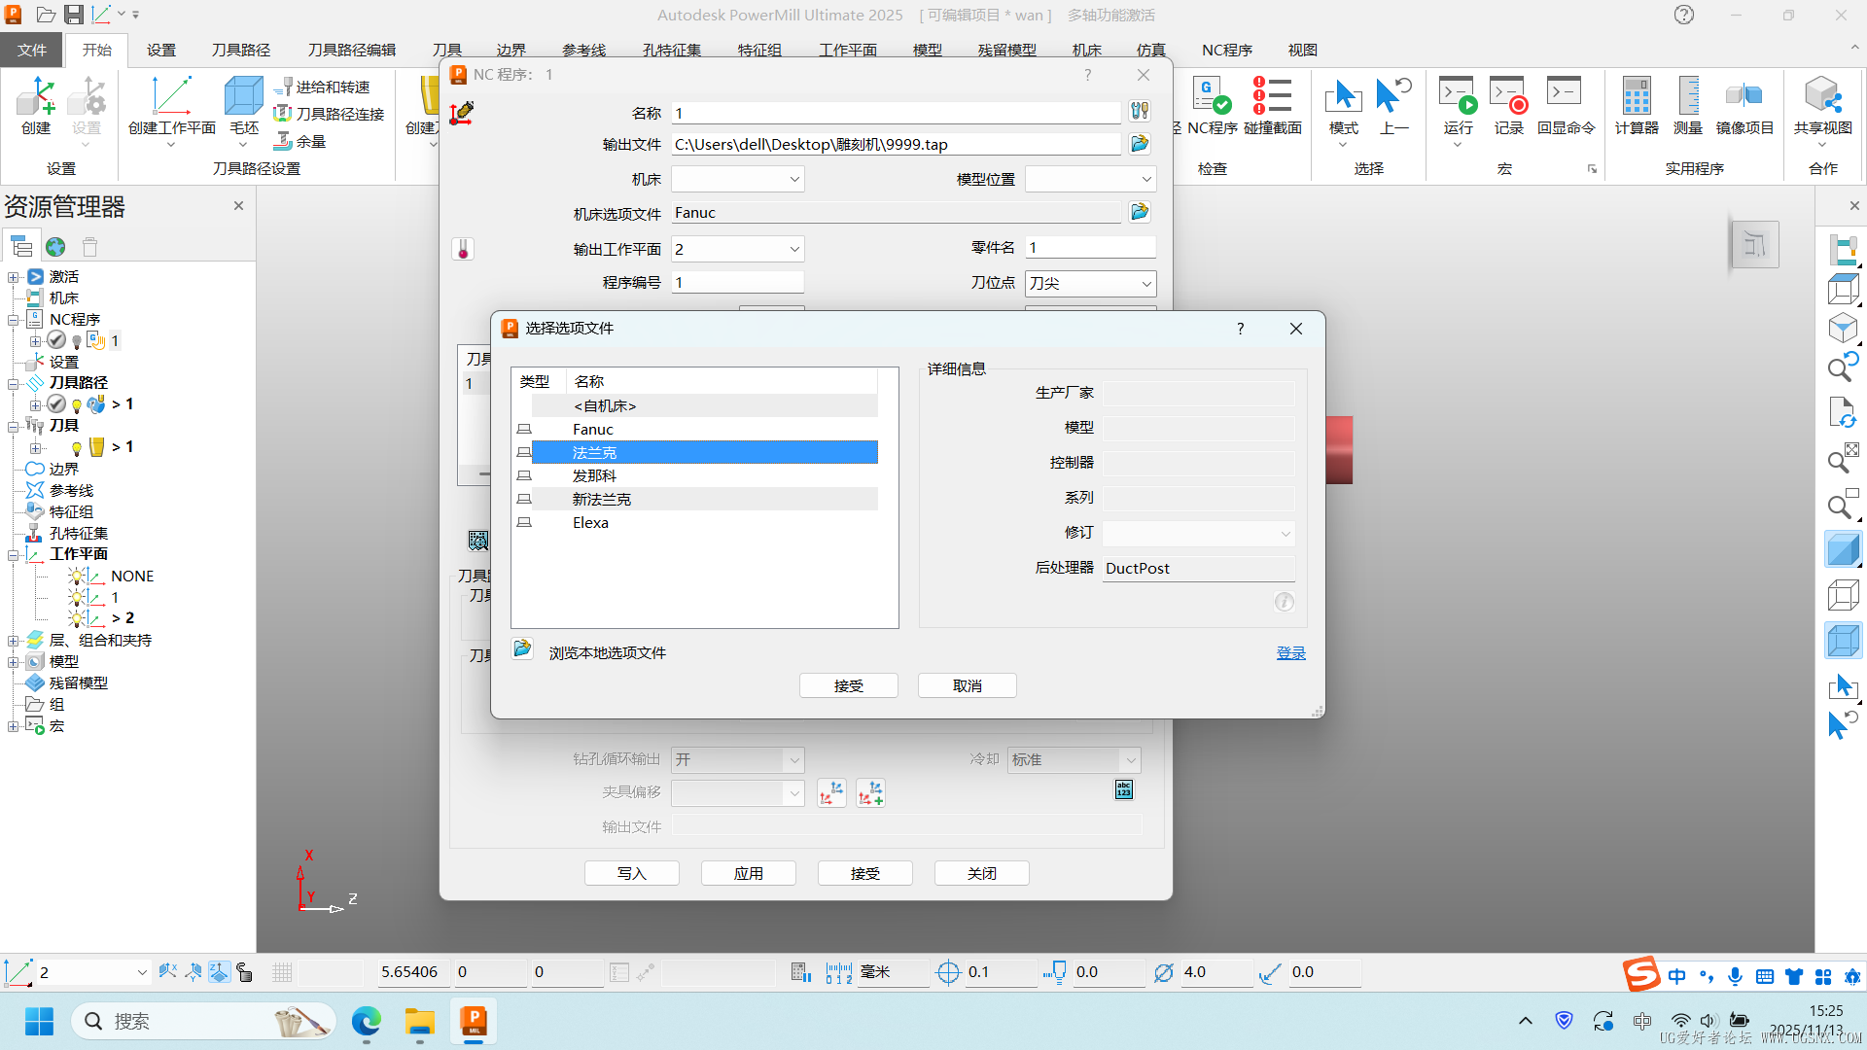Switch to the 仿真 ribbon tab
The height and width of the screenshot is (1050, 1867).
pyautogui.click(x=1149, y=50)
